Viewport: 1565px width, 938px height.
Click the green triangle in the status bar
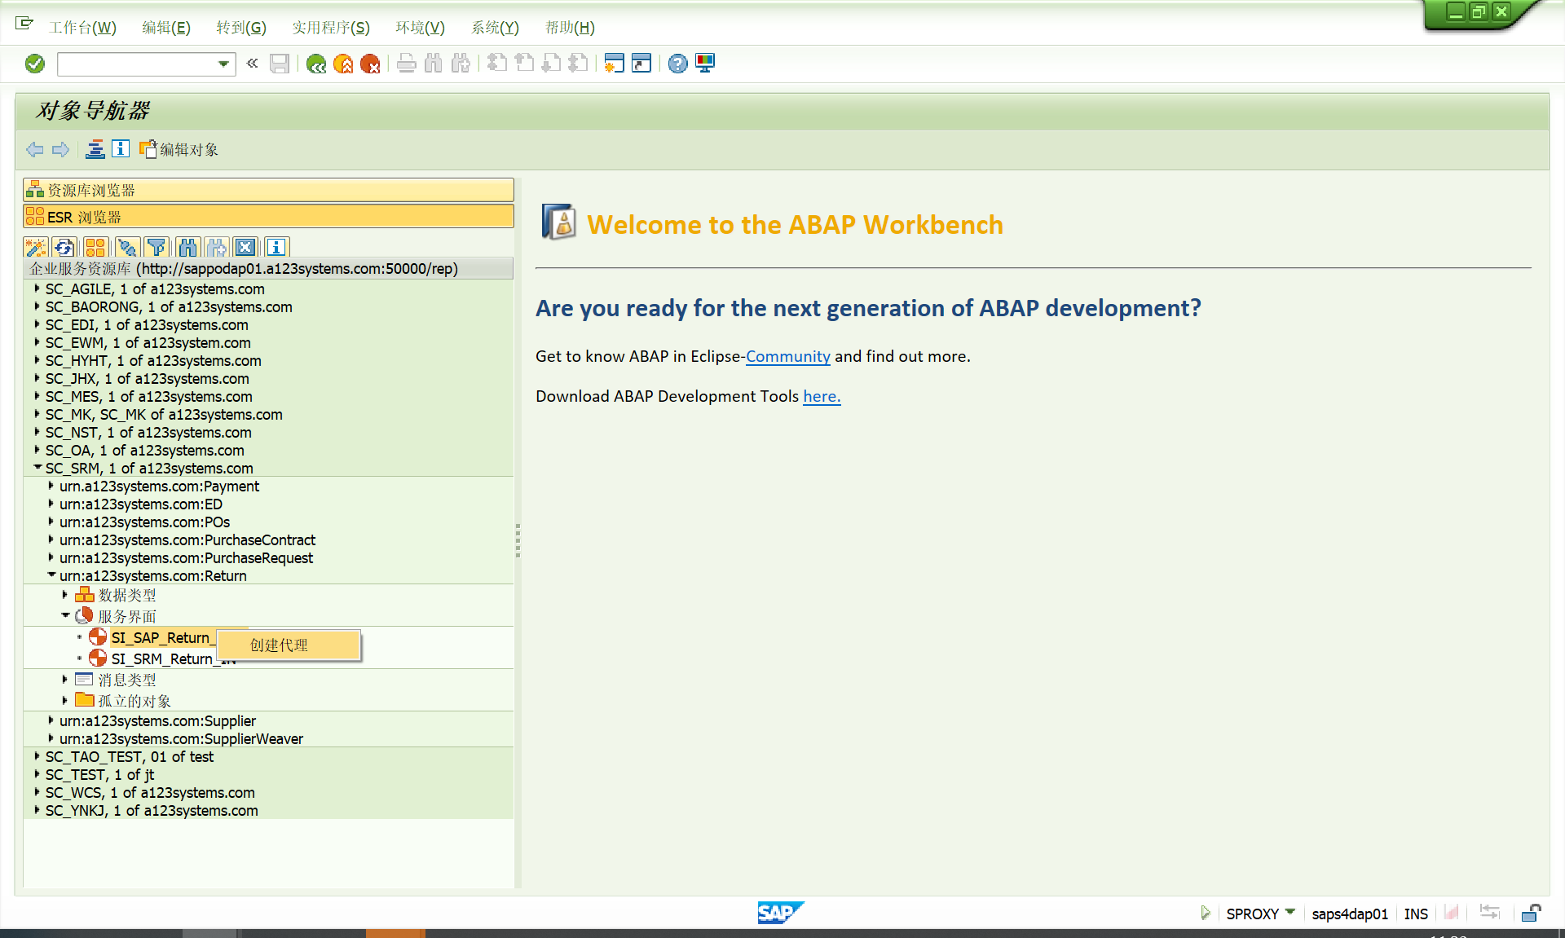coord(1205,913)
